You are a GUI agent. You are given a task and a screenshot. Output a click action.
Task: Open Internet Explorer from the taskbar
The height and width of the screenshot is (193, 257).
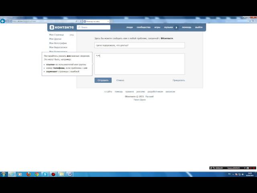pos(12,174)
